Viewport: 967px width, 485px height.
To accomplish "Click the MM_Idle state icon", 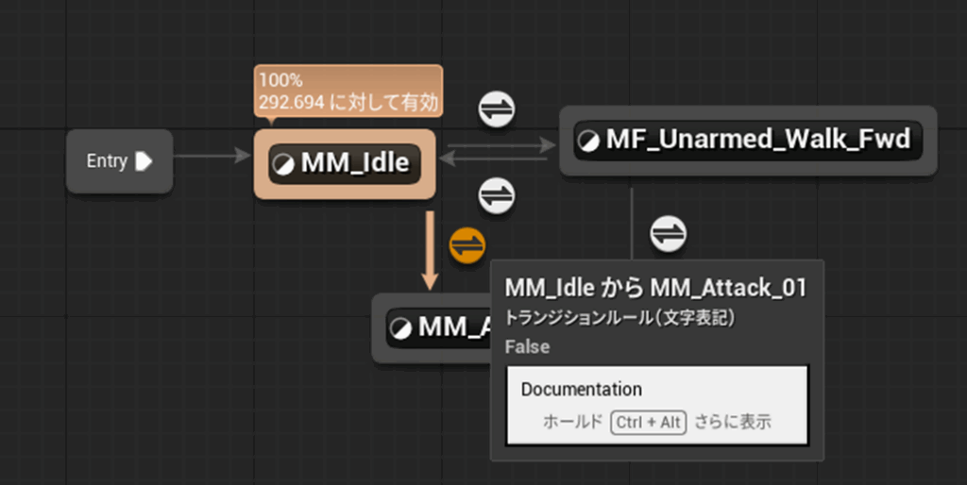I will tap(282, 164).
